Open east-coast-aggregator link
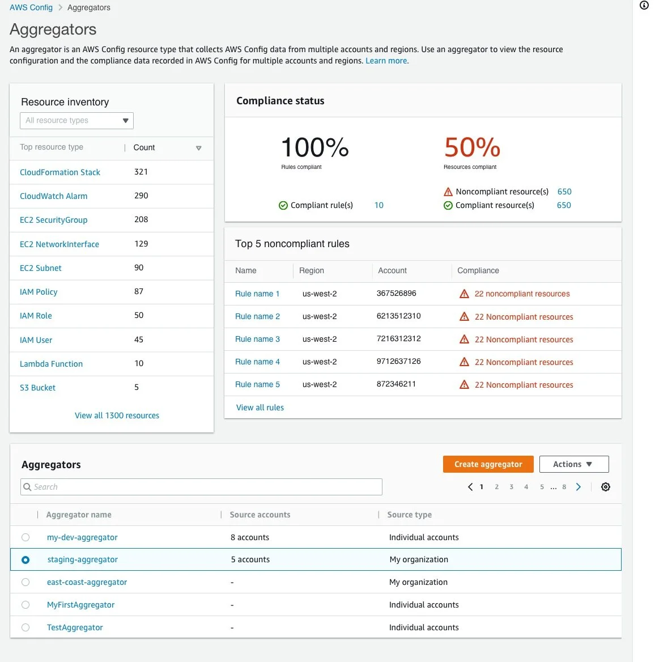Screen dimensions: 655x662 87,582
